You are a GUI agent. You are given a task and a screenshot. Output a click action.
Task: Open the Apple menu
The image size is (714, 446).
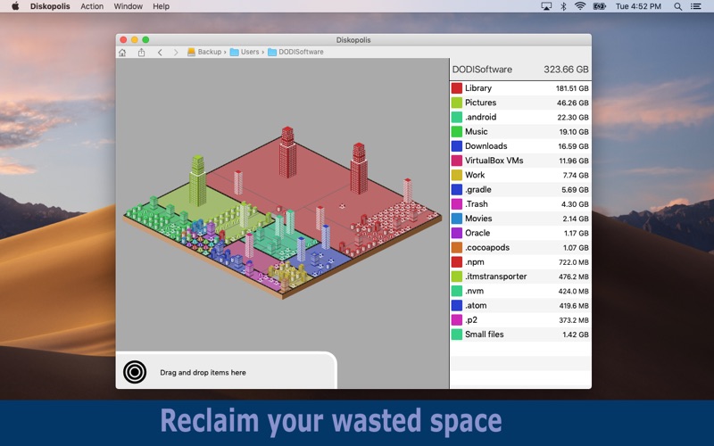(15, 6)
